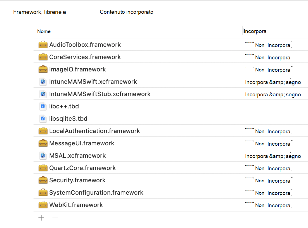Click the IntuneMAMSwiftStub.xcframework icon

43,94
